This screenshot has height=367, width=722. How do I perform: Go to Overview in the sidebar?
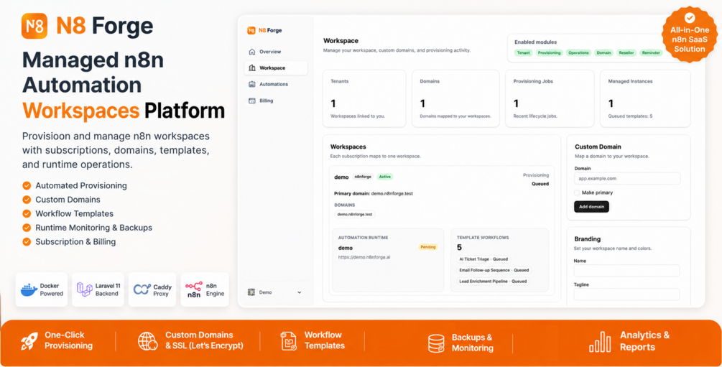[x=276, y=52]
